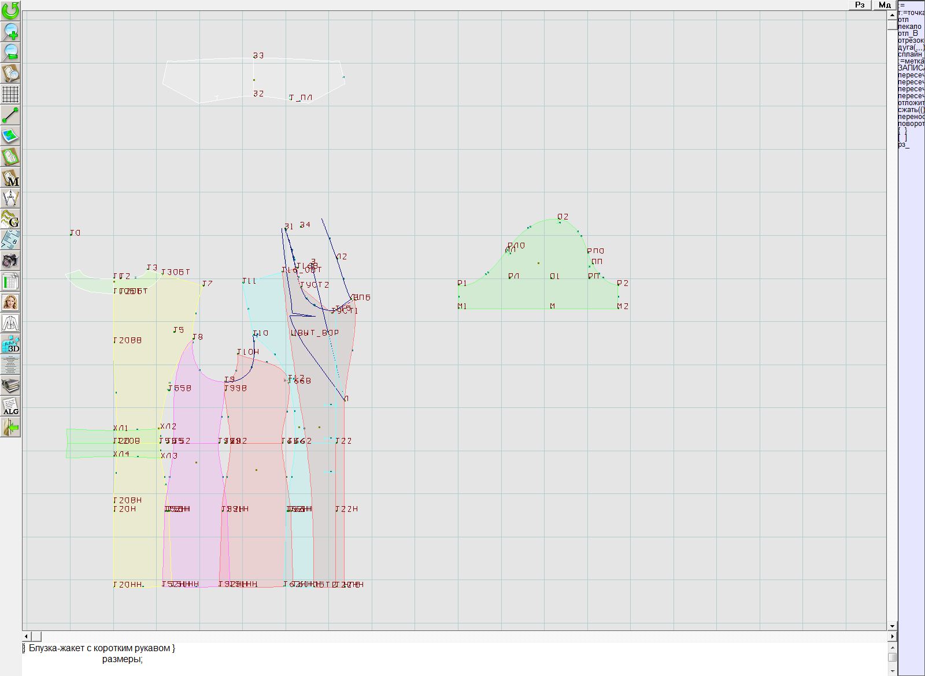Click the woman's face portrait icon
The height and width of the screenshot is (676, 925).
[10, 302]
